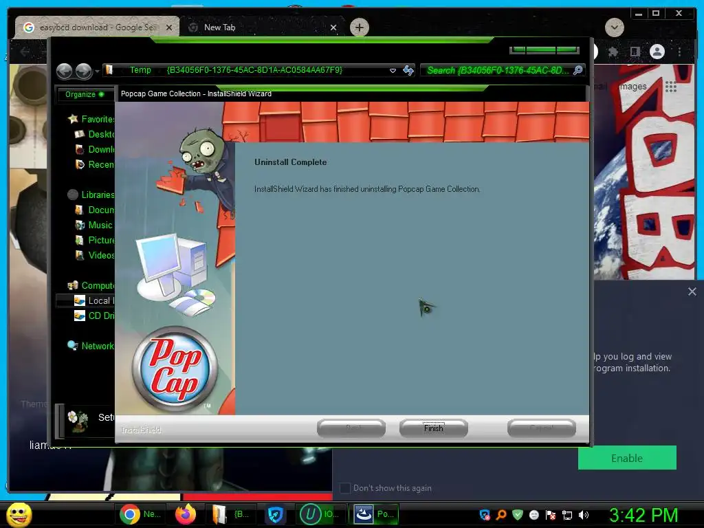Image resolution: width=704 pixels, height=528 pixels.
Task: Select Favorites in the navigation pane
Action: tap(91, 119)
